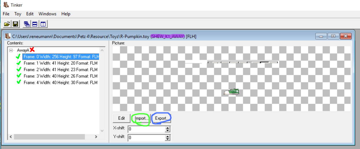This screenshot has height=149, width=360.
Task: Click into the Y-shift input field
Action: click(x=146, y=137)
